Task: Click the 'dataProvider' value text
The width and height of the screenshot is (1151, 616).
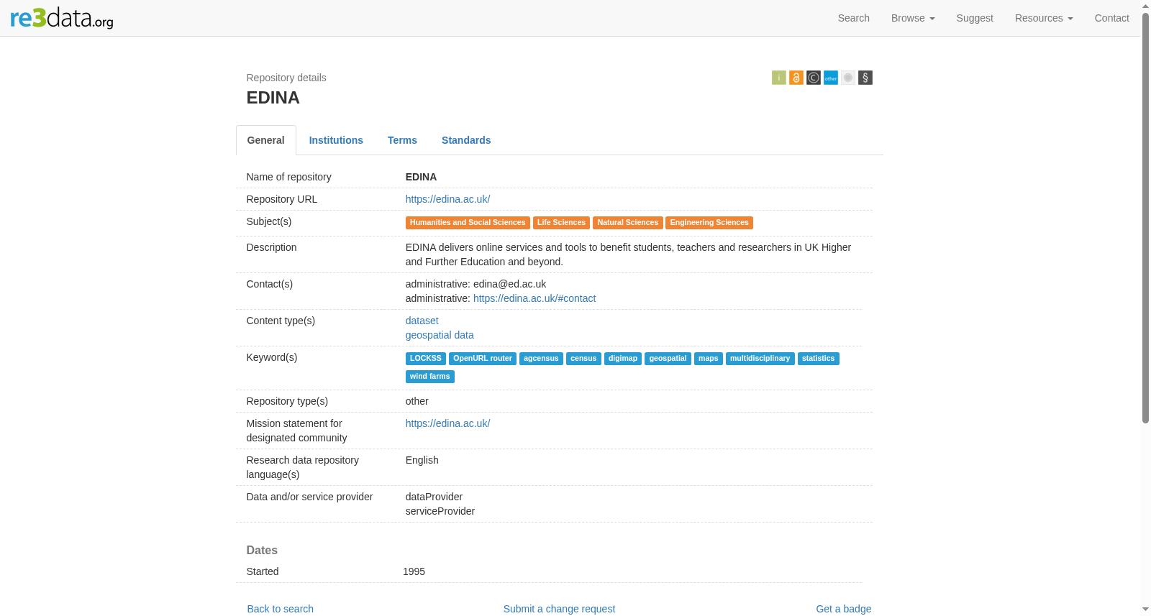Action: 434,497
